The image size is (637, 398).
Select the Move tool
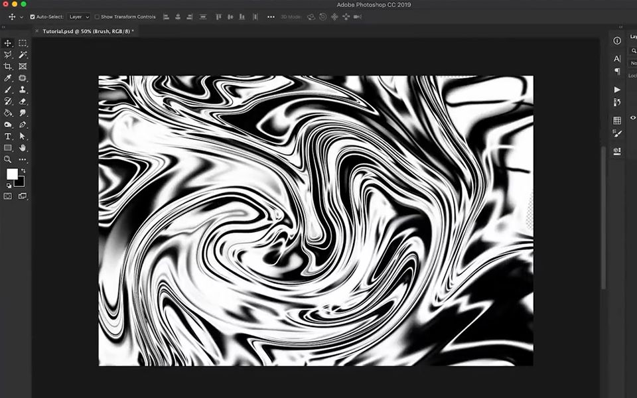coord(8,44)
